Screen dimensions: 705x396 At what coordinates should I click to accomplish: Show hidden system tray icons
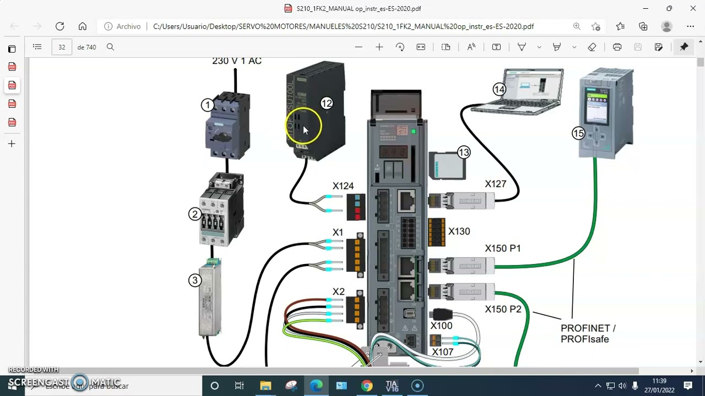(598, 386)
